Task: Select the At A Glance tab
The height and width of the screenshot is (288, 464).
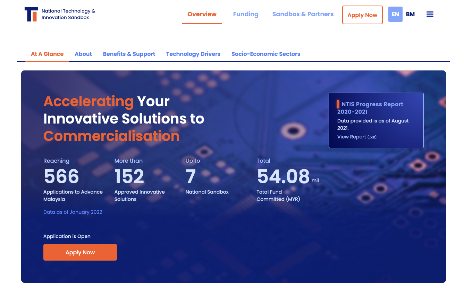Action: [47, 54]
